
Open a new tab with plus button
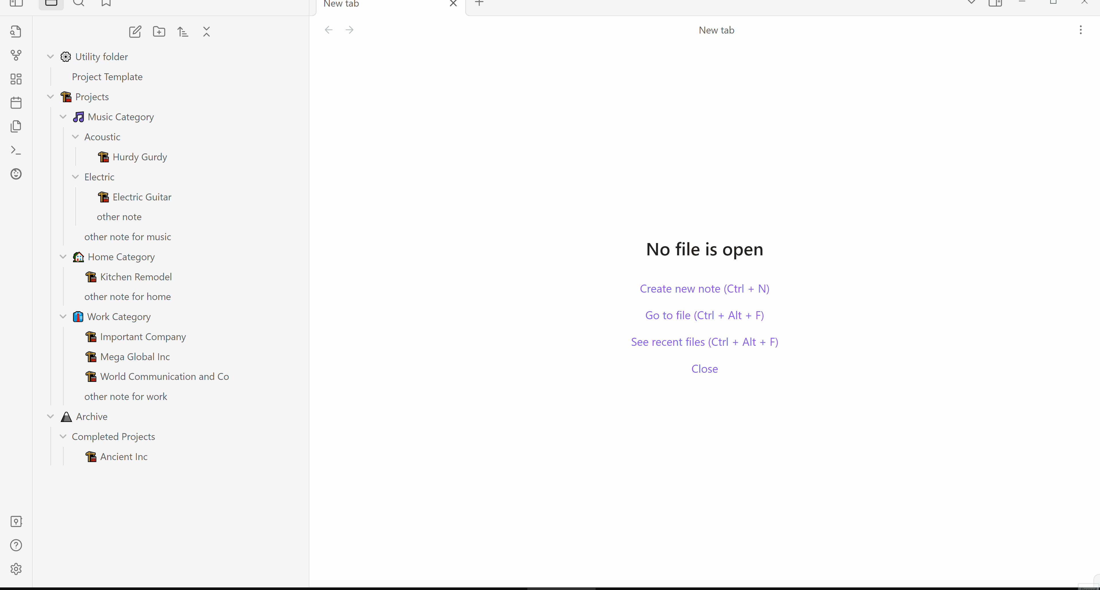click(479, 3)
